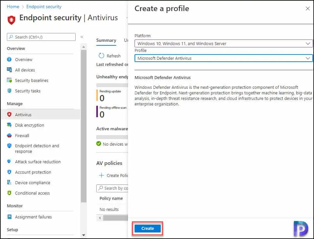
Task: Click the sidebar scrollbar up arrow
Action: pyautogui.click(x=84, y=47)
